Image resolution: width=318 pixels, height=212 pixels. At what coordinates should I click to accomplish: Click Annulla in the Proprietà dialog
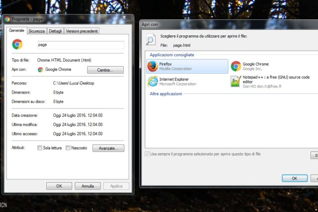point(87,186)
